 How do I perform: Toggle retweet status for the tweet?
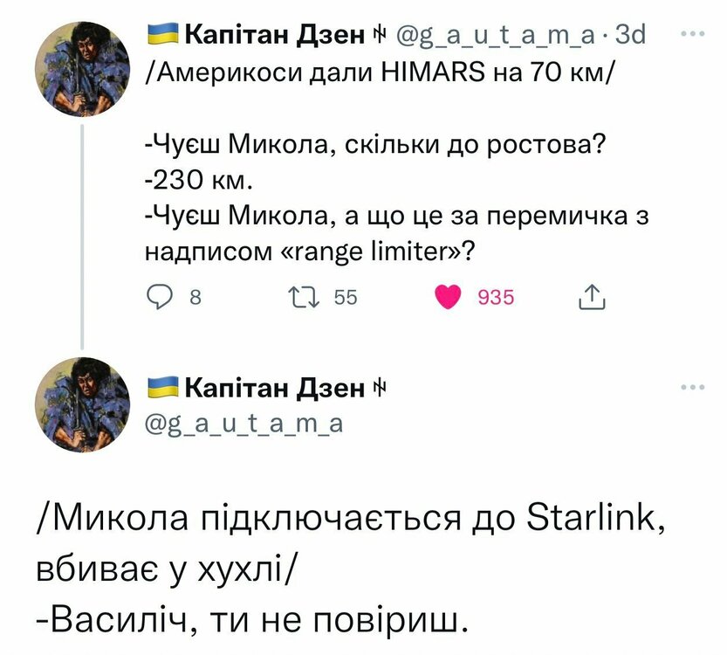[x=304, y=297]
